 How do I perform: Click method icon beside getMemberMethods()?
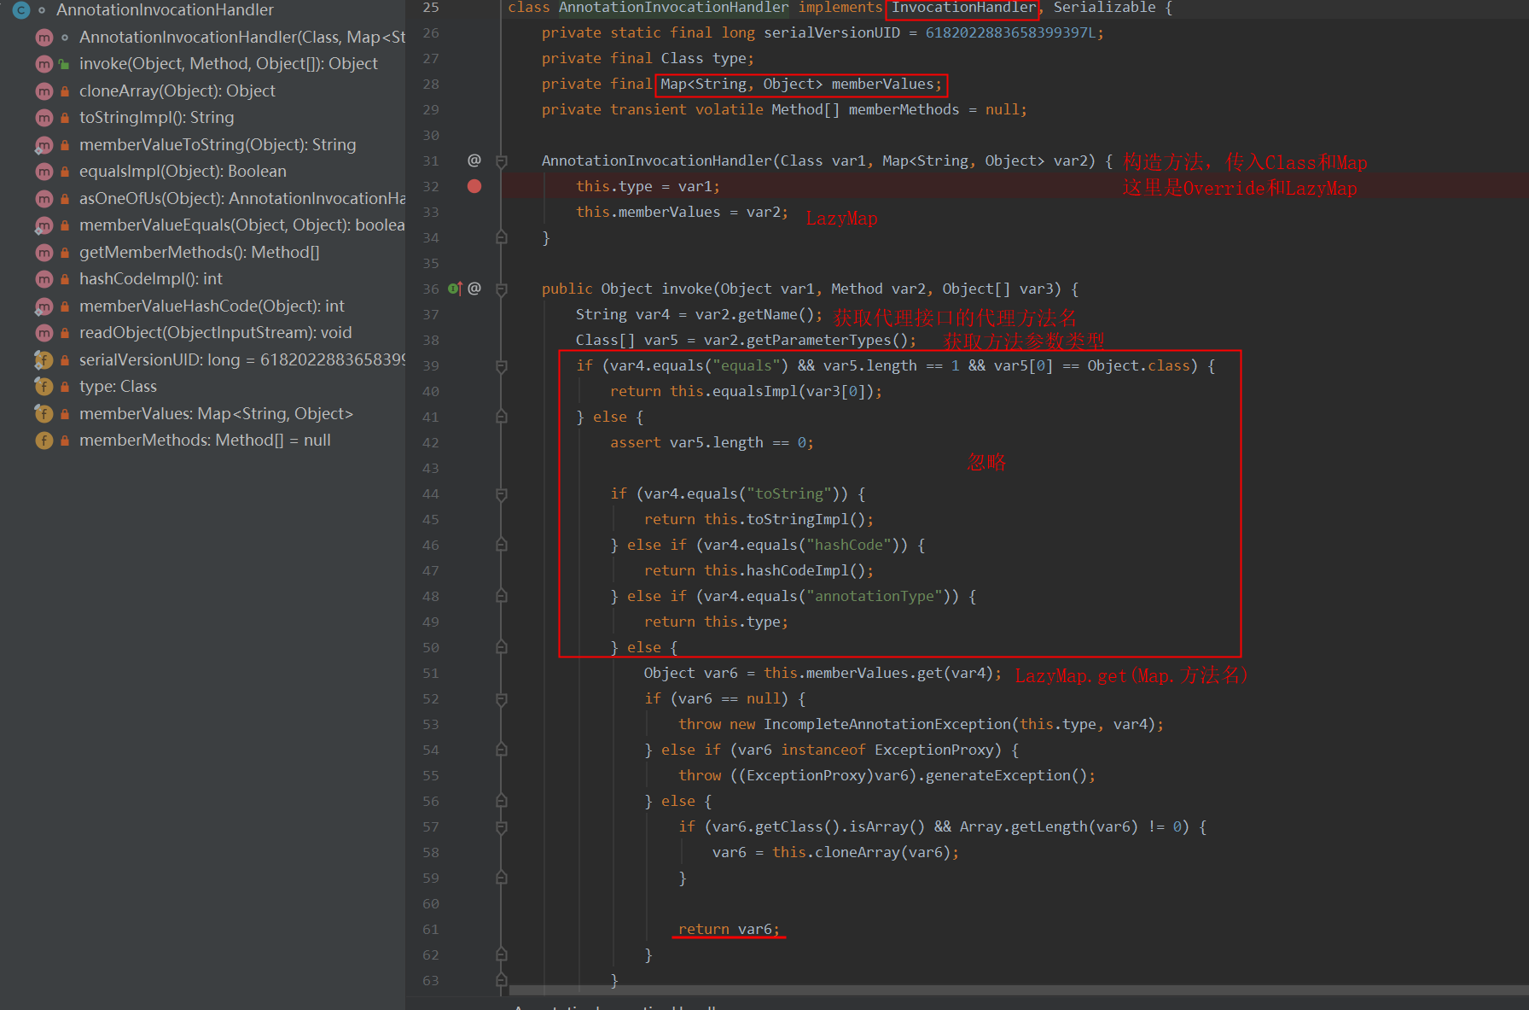tap(44, 253)
